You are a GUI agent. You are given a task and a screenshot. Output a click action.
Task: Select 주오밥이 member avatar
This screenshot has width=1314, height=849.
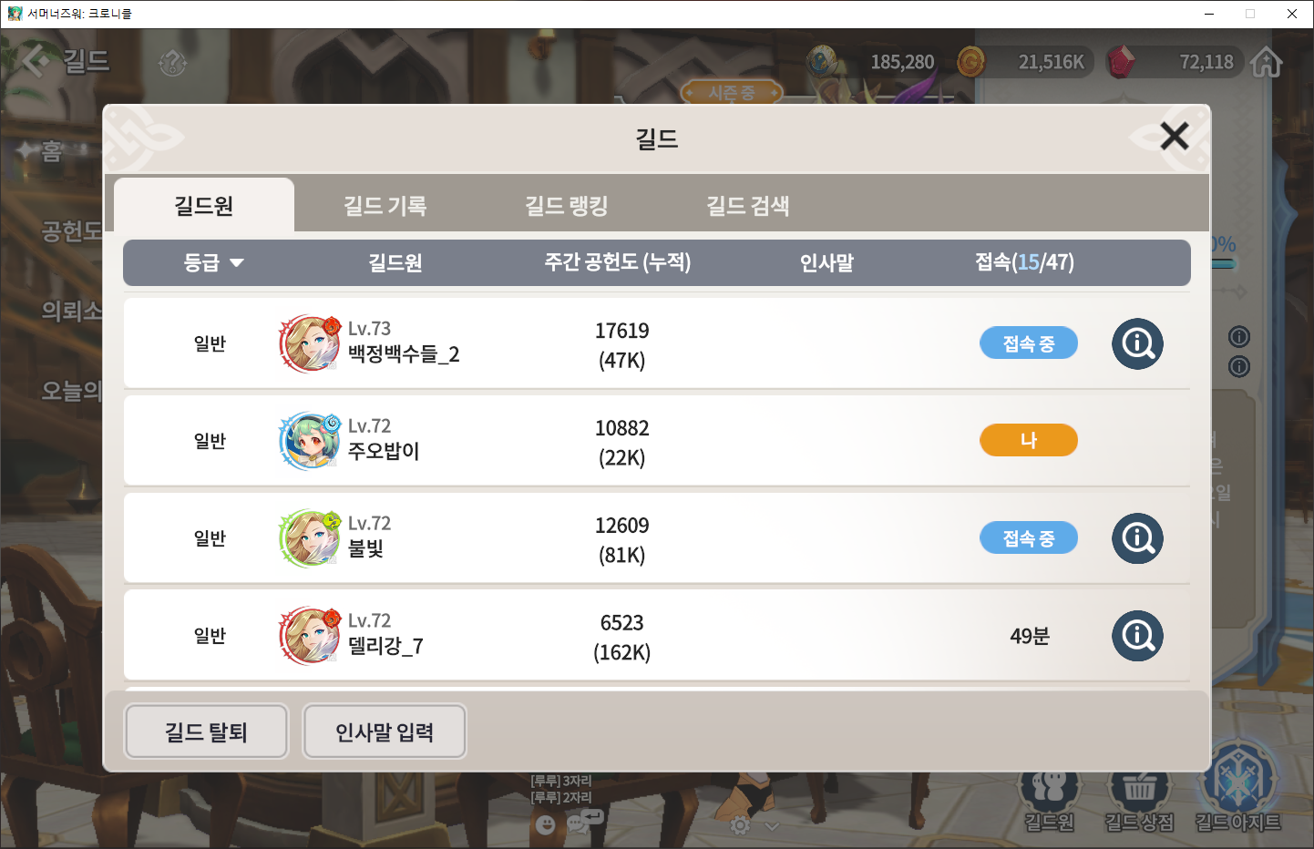tap(310, 441)
